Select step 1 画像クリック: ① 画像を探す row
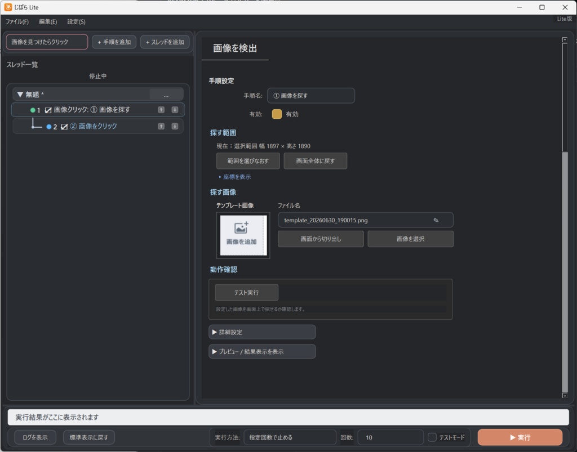This screenshot has height=452, width=577. pos(98,110)
